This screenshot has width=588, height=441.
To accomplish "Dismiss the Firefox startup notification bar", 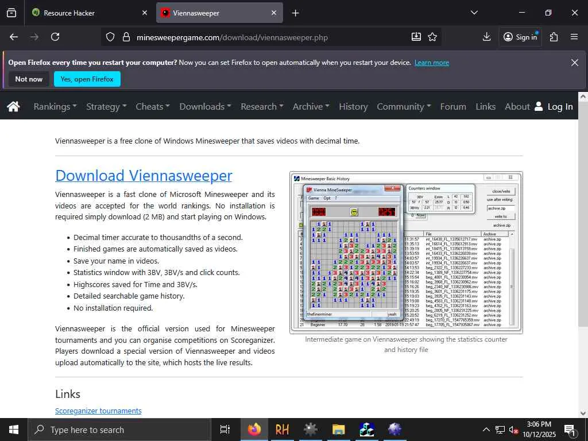I will [x=574, y=63].
